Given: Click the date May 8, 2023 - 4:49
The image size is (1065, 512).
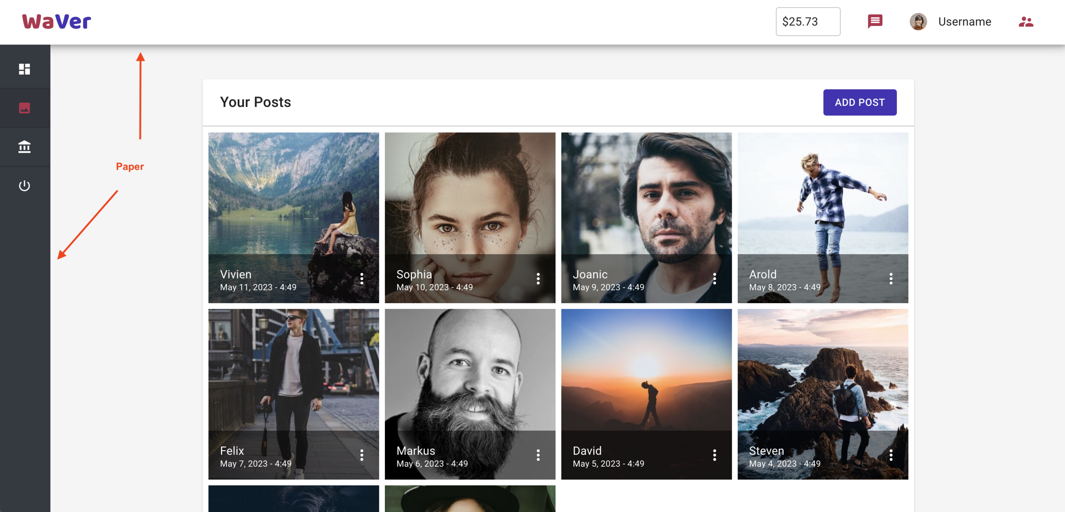Looking at the screenshot, I should point(785,288).
